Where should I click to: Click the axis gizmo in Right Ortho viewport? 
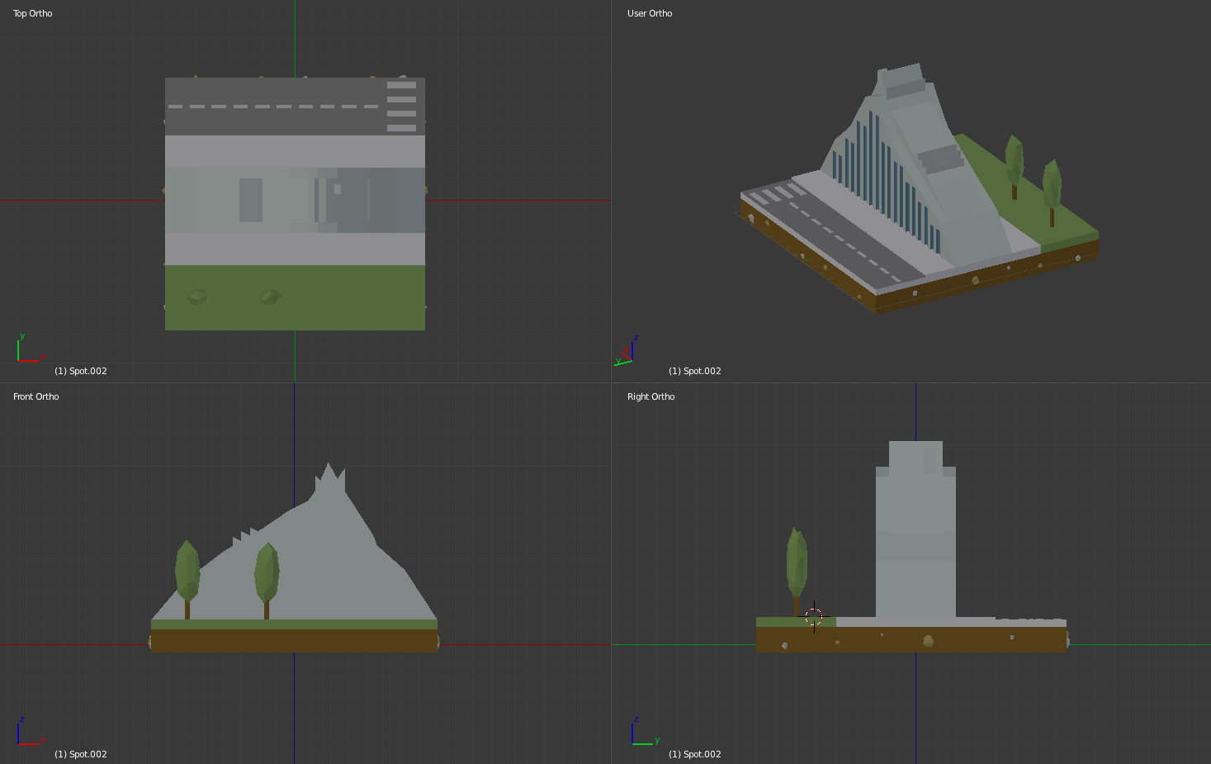pos(645,731)
